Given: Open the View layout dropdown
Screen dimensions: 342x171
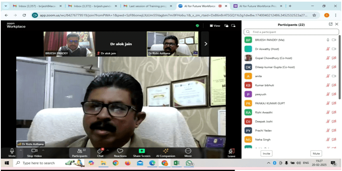Looking at the screenshot, I should [215, 26].
